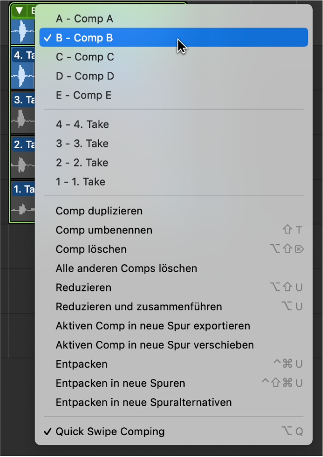Collapse the take folder disclosure triangle
The image size is (323, 457).
tap(18, 10)
